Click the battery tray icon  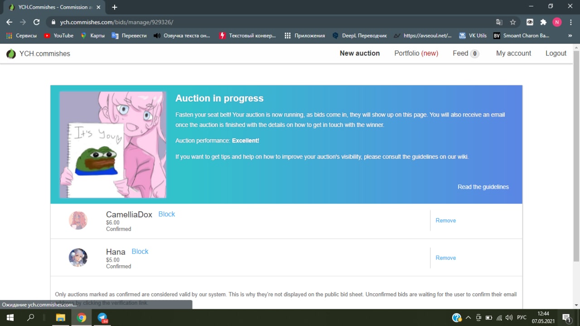(489, 317)
